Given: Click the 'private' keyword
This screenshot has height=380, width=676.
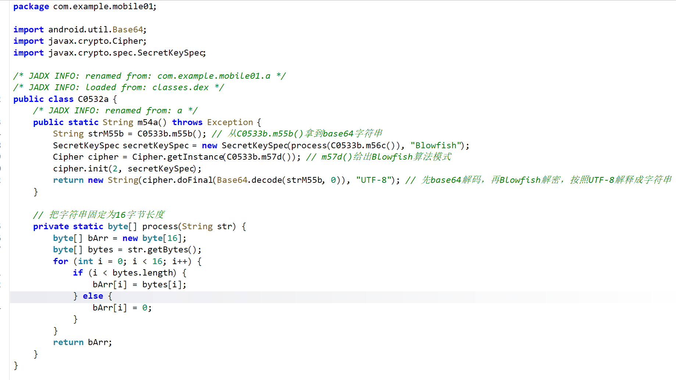Looking at the screenshot, I should tap(51, 226).
